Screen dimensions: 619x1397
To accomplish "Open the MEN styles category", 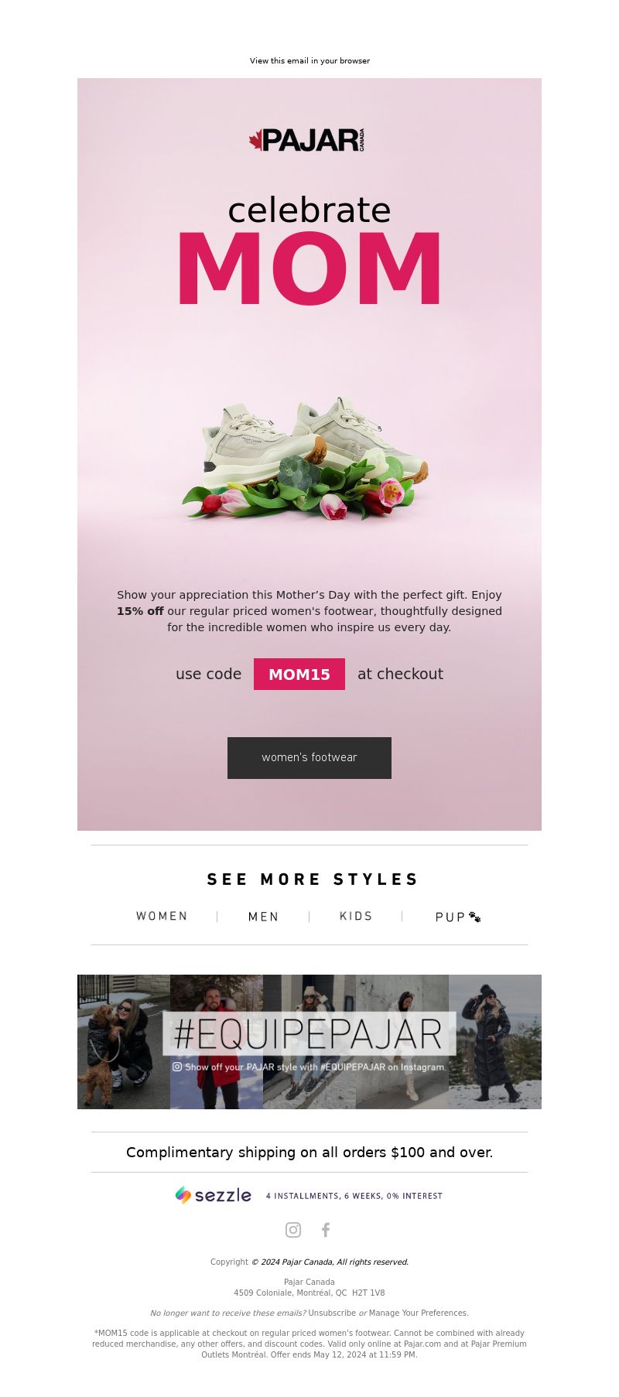I will pos(263,917).
